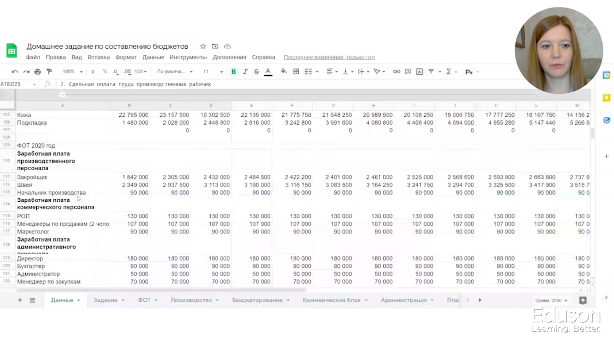Open number format 123 dropdown
614x340 pixels.
tap(141, 72)
